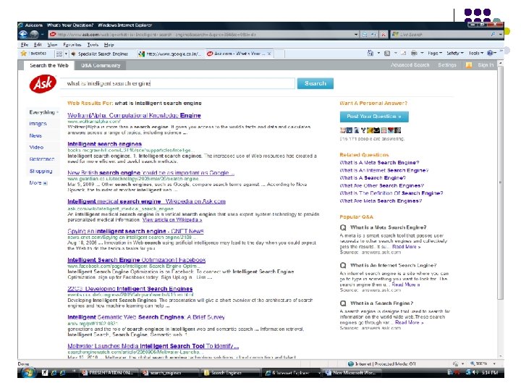Click What Are Other Search Engines? related question

(x=381, y=185)
